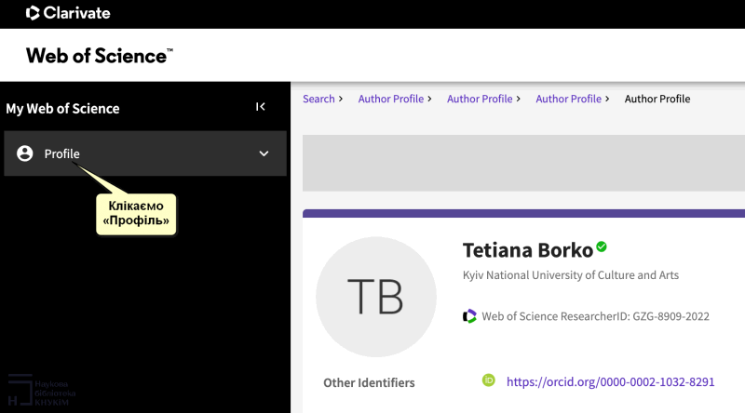Screen dimensions: 745x413
Task: Collapse the My Web of Science sidebar
Action: click(261, 107)
